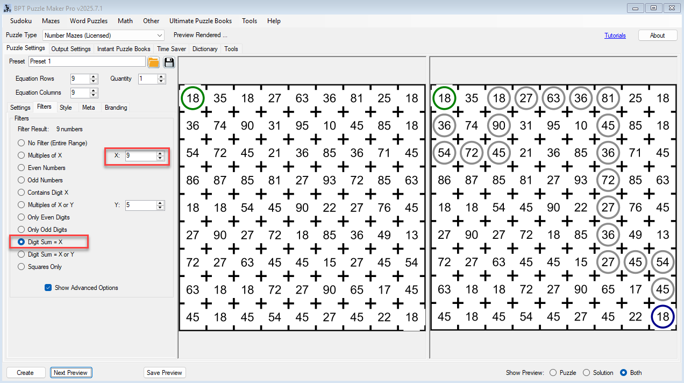Adjust Quantity stepper
This screenshot has width=684, height=383.
(161, 79)
